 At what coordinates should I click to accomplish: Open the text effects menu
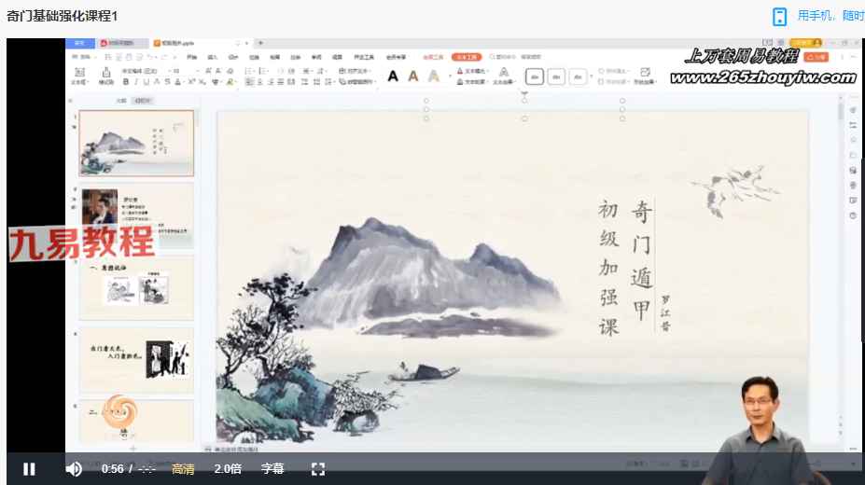pyautogui.click(x=504, y=76)
